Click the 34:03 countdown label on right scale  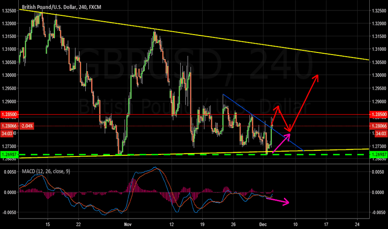381,134
